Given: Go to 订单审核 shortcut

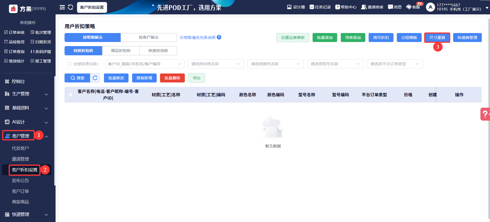Looking at the screenshot, I should point(15,32).
